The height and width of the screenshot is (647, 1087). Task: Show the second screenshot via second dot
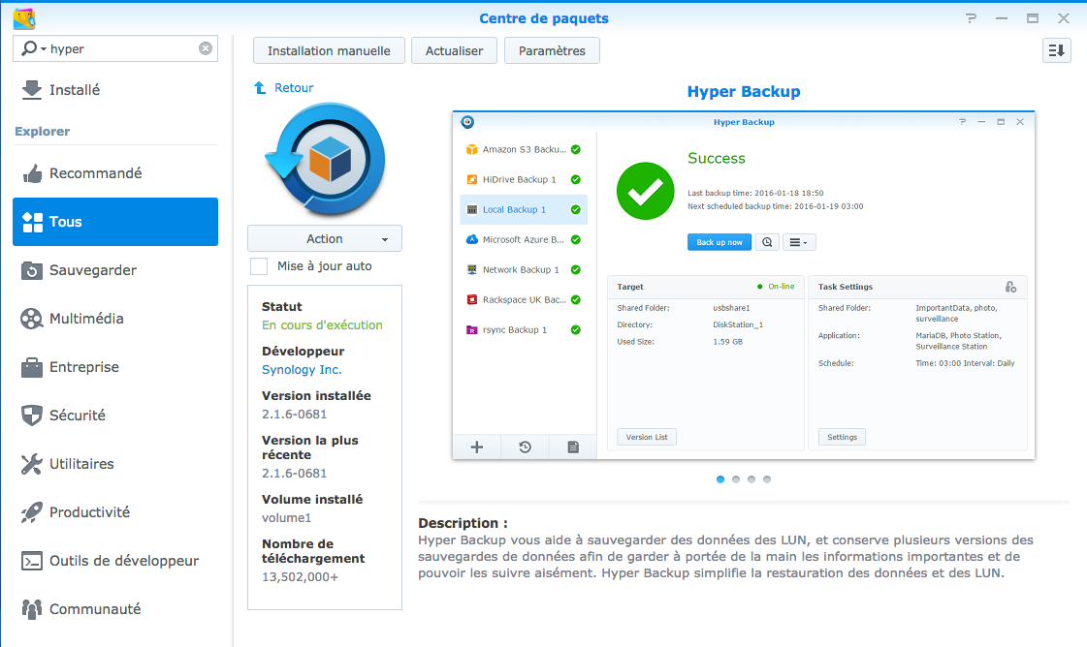[736, 479]
